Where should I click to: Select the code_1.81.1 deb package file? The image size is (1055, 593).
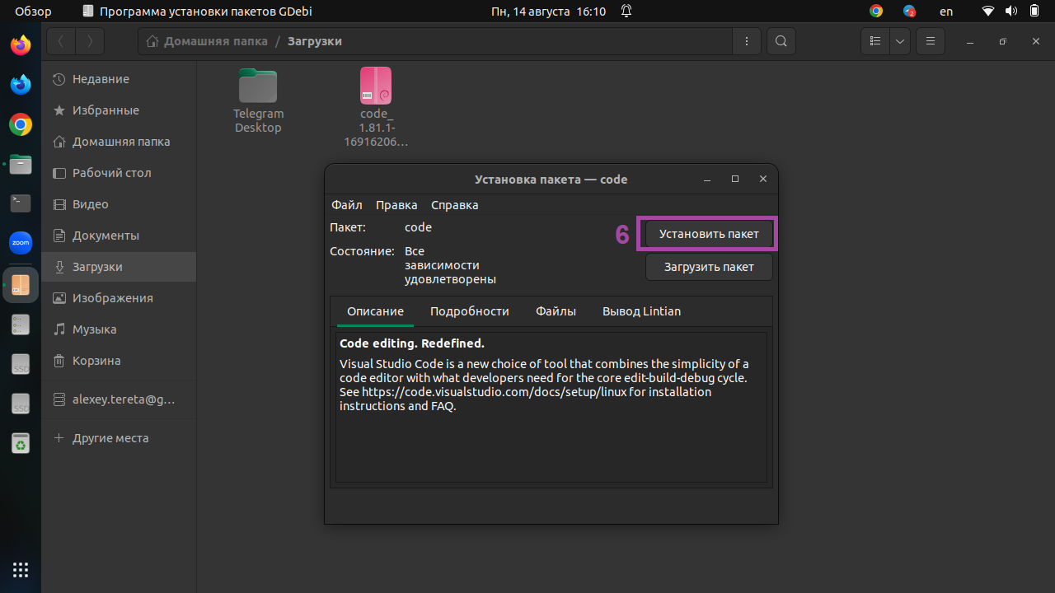coord(376,107)
